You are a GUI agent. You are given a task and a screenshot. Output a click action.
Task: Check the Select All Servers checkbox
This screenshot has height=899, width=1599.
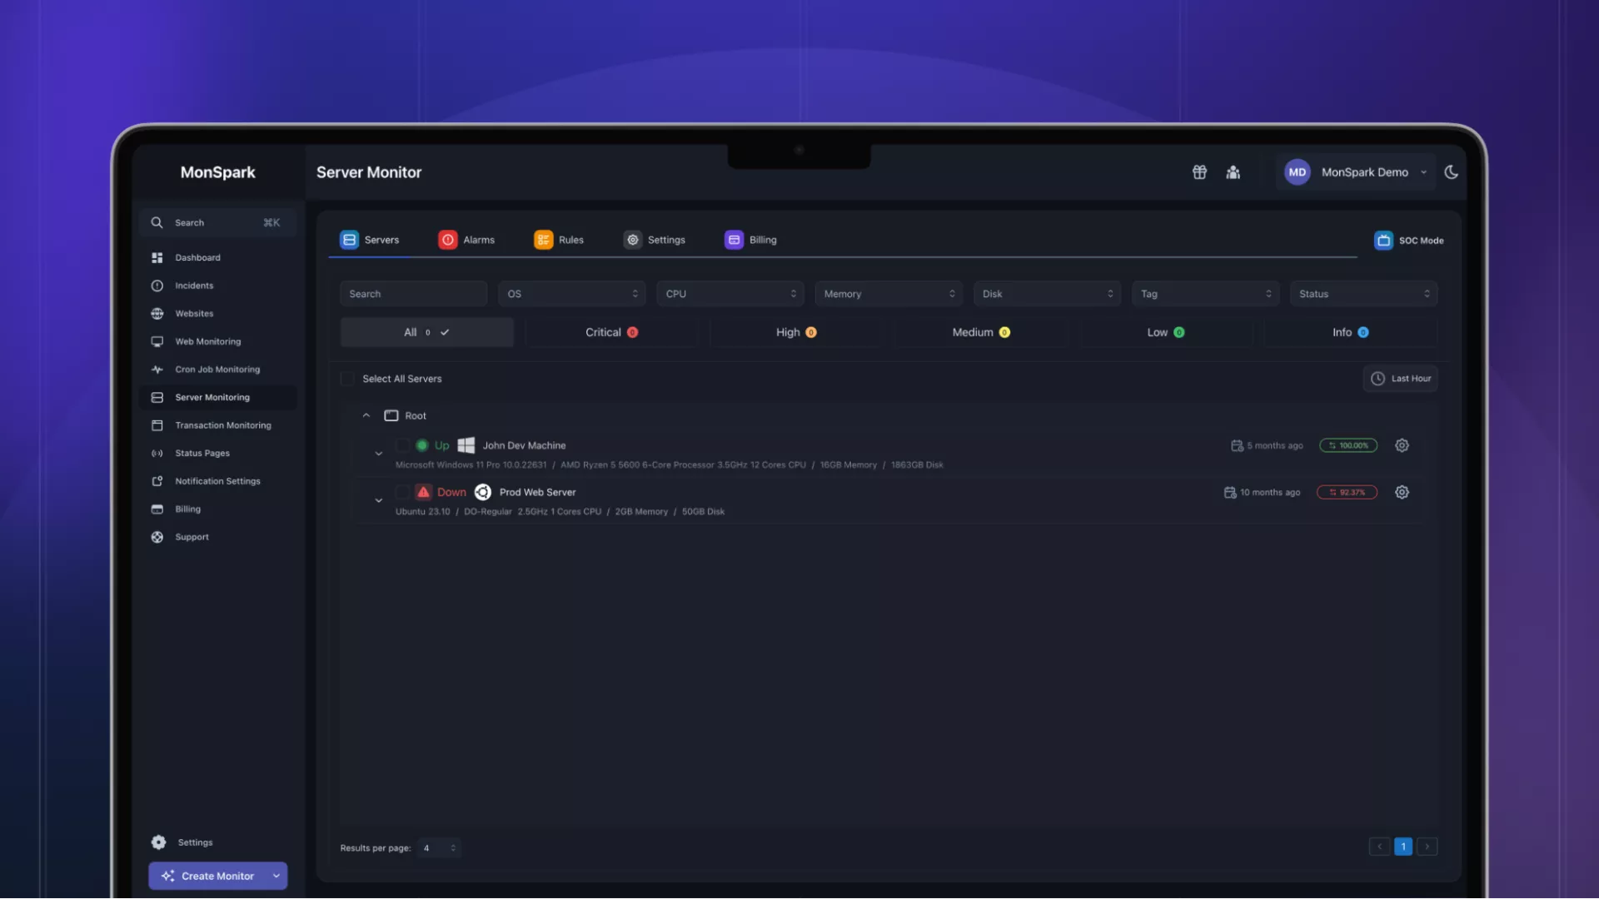348,379
